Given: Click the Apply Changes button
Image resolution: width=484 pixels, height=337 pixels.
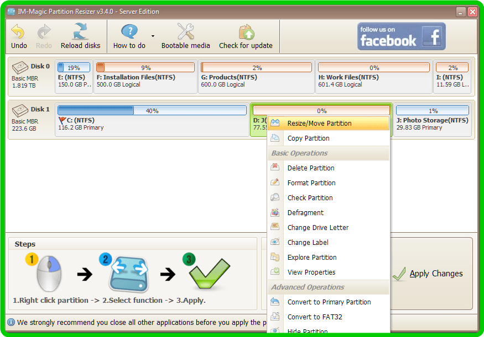Looking at the screenshot, I should tap(431, 273).
